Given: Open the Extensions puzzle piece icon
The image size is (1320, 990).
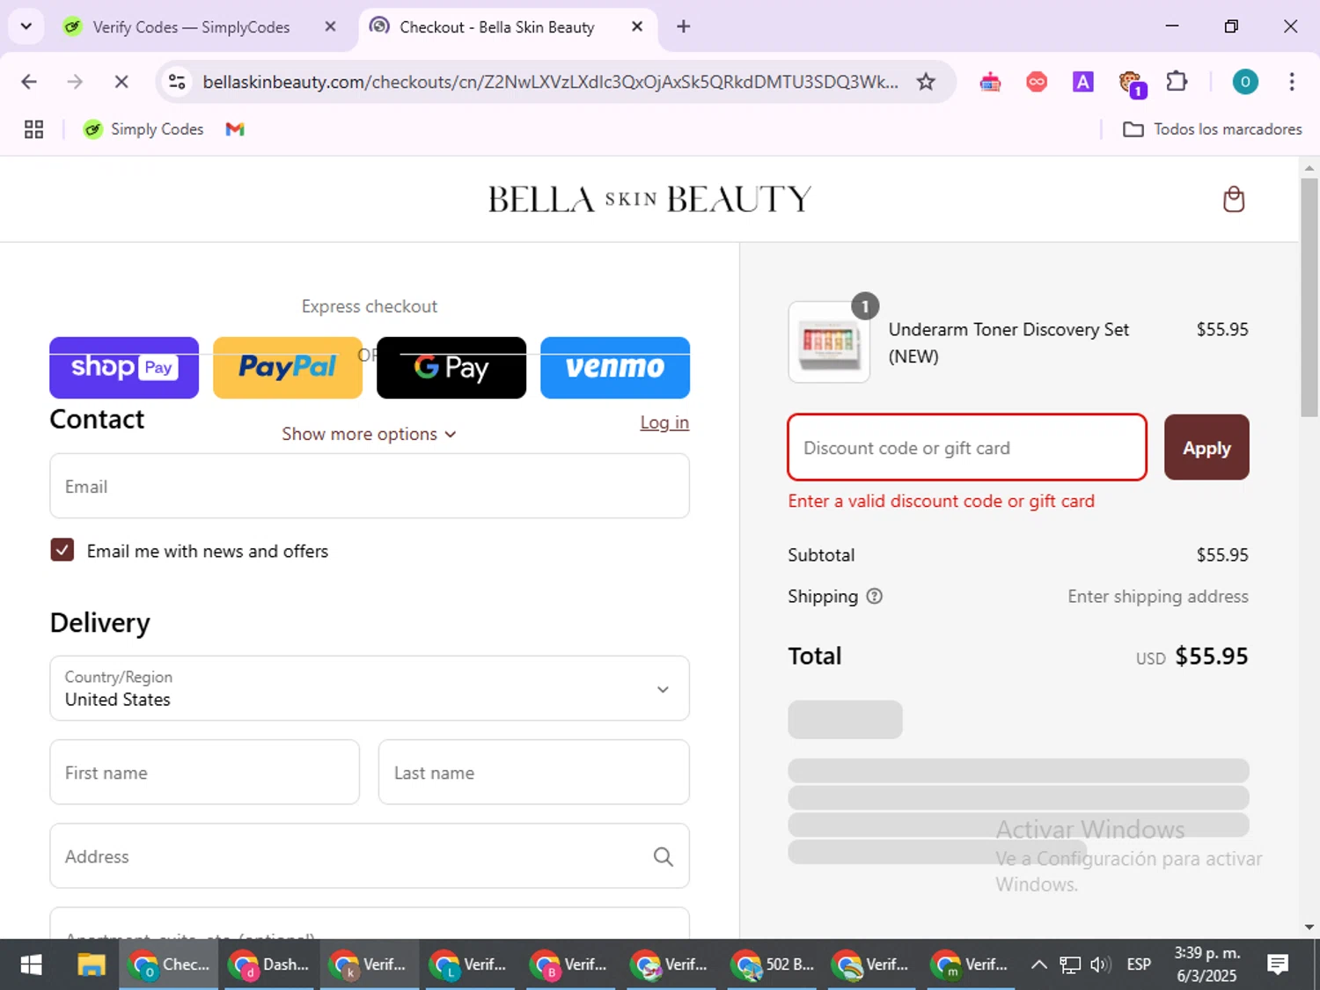Looking at the screenshot, I should tap(1177, 82).
